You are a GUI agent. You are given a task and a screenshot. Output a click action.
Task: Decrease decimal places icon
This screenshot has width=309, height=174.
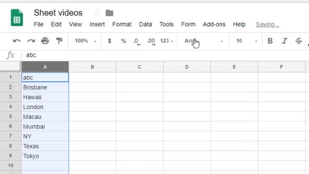click(x=137, y=42)
